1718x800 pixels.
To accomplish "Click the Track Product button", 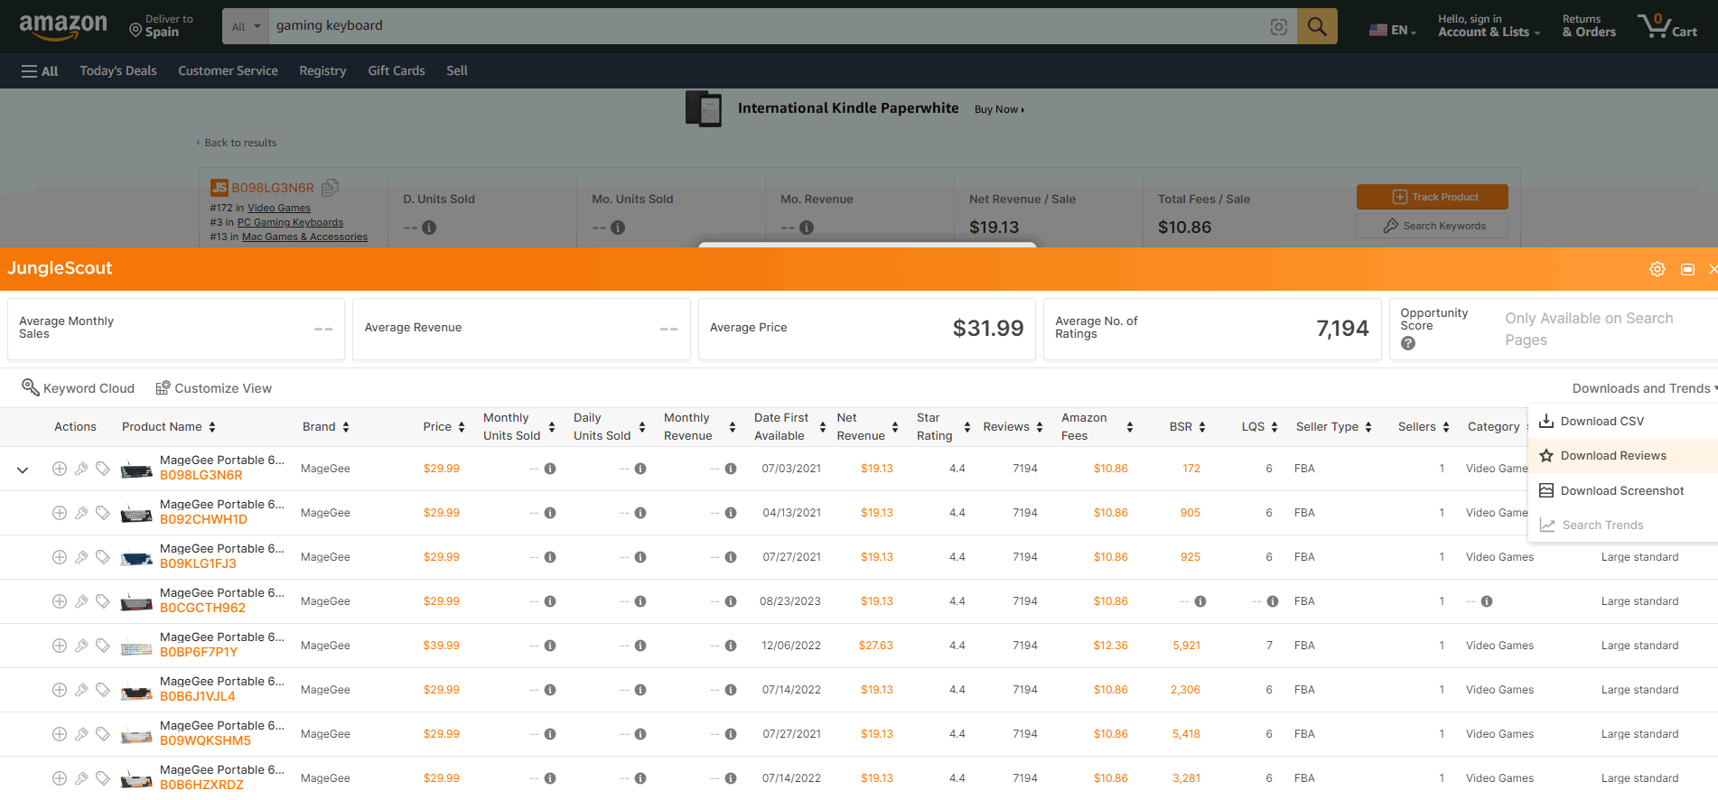I will point(1433,197).
